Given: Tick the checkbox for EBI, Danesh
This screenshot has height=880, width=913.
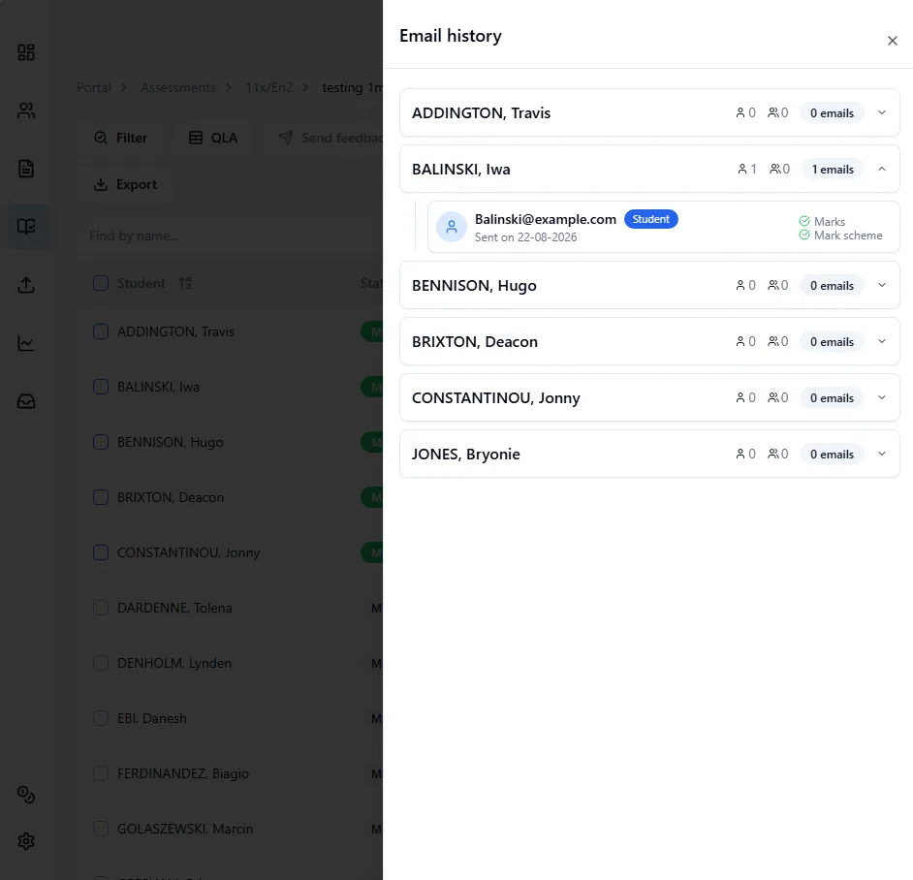Looking at the screenshot, I should pyautogui.click(x=101, y=718).
